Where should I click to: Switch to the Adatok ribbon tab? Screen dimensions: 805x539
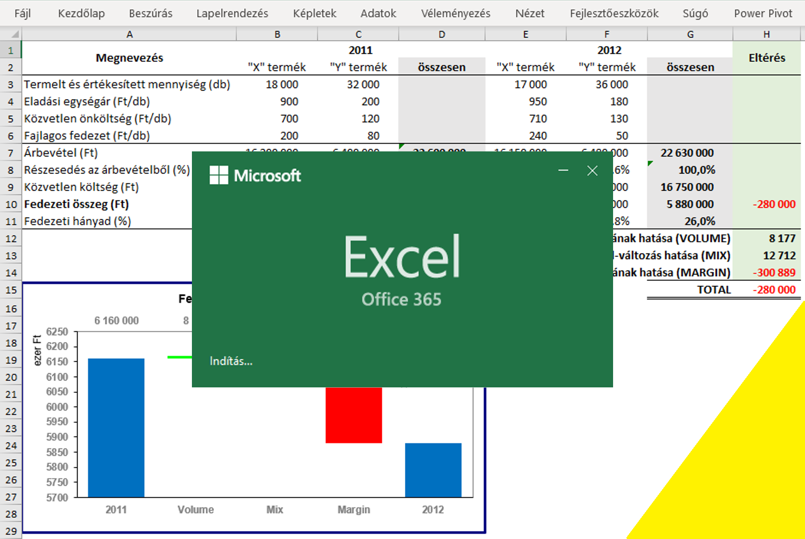click(378, 13)
